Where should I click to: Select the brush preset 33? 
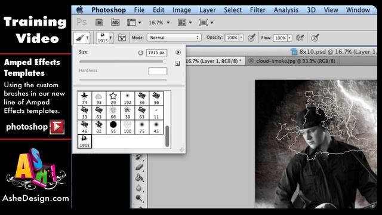coord(85,113)
